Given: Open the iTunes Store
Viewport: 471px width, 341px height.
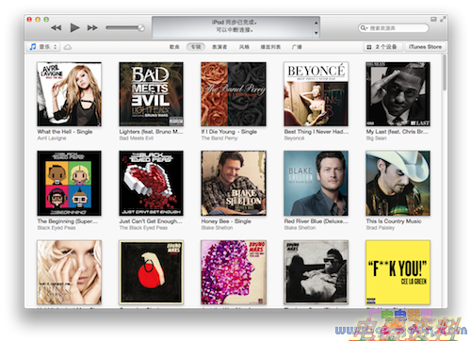Looking at the screenshot, I should click(425, 47).
